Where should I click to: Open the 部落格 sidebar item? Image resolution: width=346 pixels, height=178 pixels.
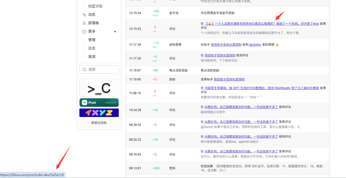[x=94, y=23]
